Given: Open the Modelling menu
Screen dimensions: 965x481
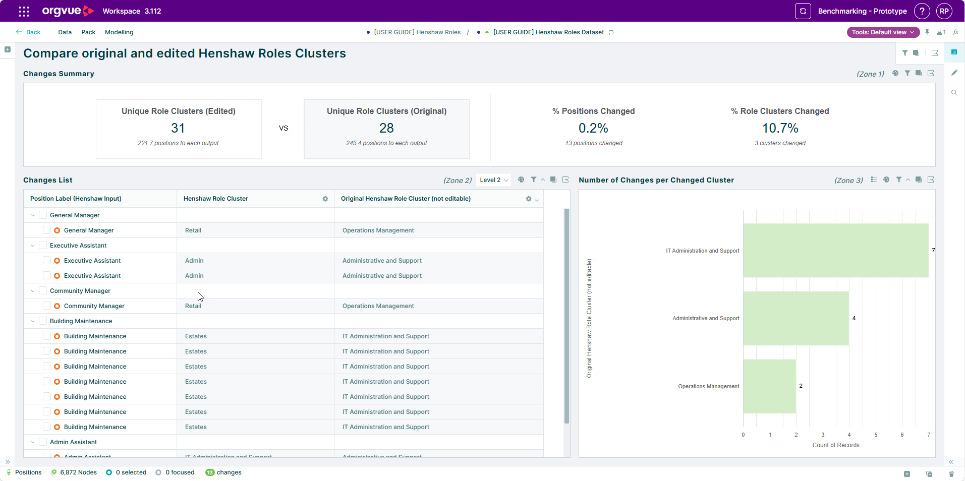Looking at the screenshot, I should [119, 32].
